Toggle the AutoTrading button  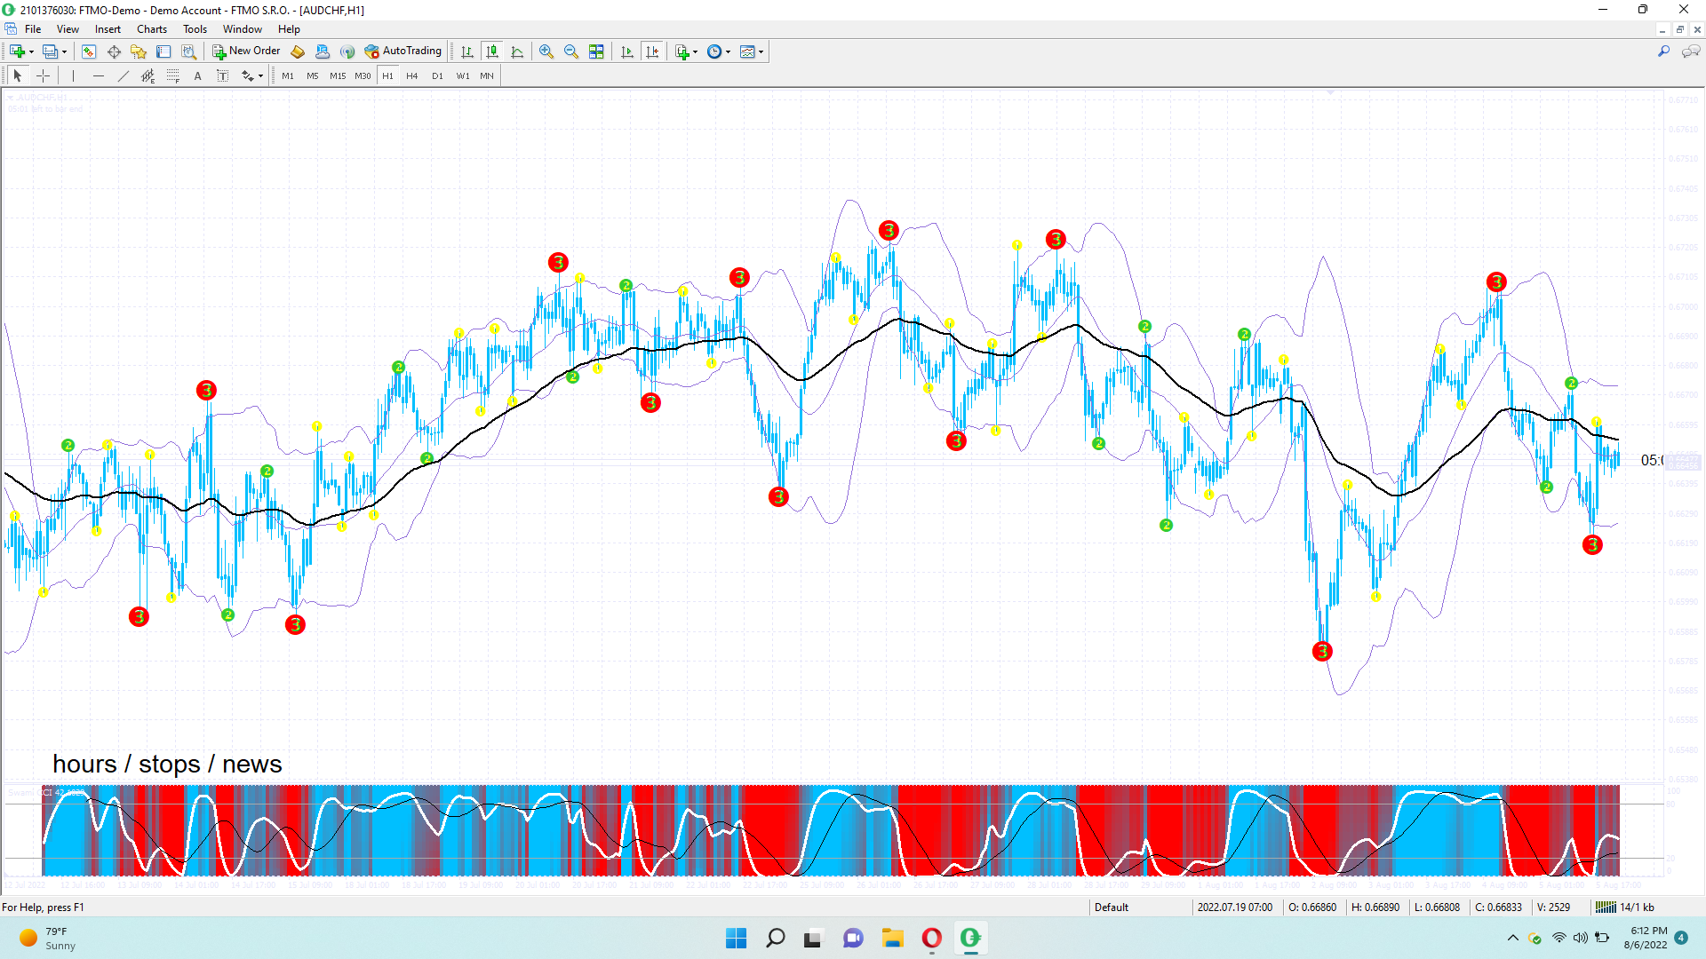(403, 52)
